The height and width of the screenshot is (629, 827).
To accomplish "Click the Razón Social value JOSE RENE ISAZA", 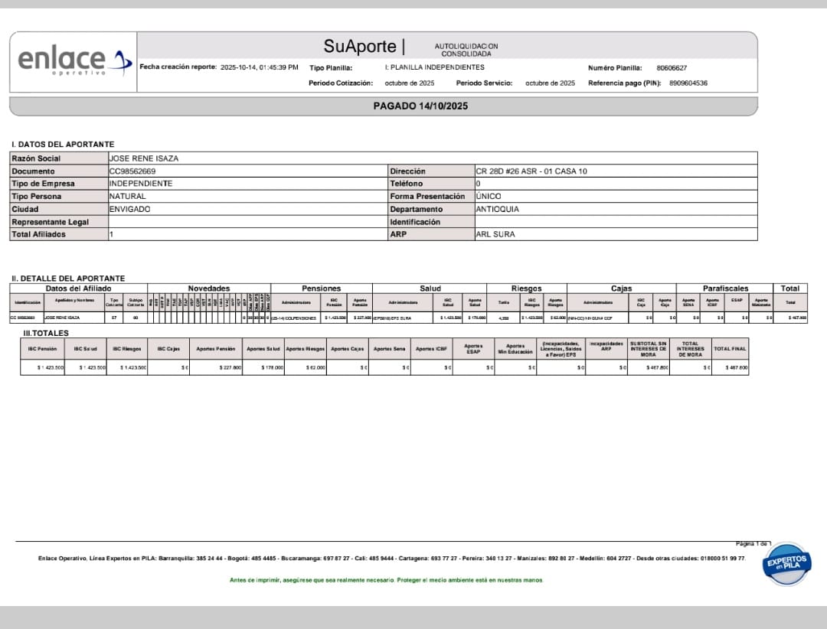I will click(143, 158).
